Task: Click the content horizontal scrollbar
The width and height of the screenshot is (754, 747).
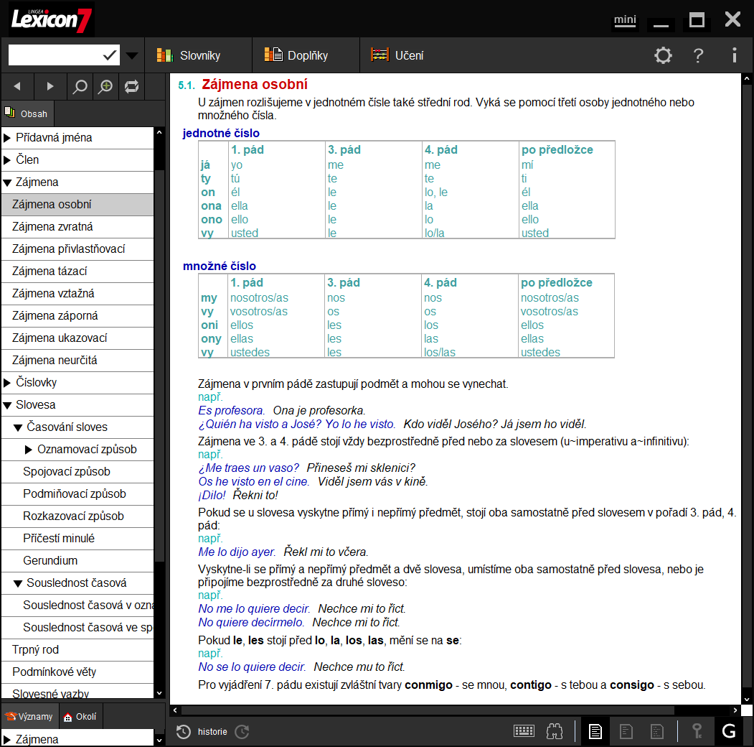Action: pyautogui.click(x=428, y=710)
